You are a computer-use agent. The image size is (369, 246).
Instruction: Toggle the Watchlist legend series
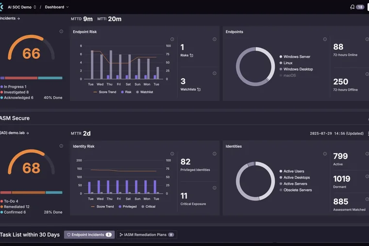[x=145, y=92]
